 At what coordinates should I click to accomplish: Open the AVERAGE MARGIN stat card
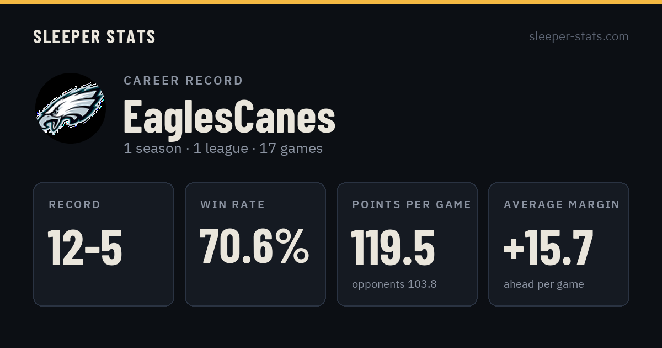(x=559, y=244)
